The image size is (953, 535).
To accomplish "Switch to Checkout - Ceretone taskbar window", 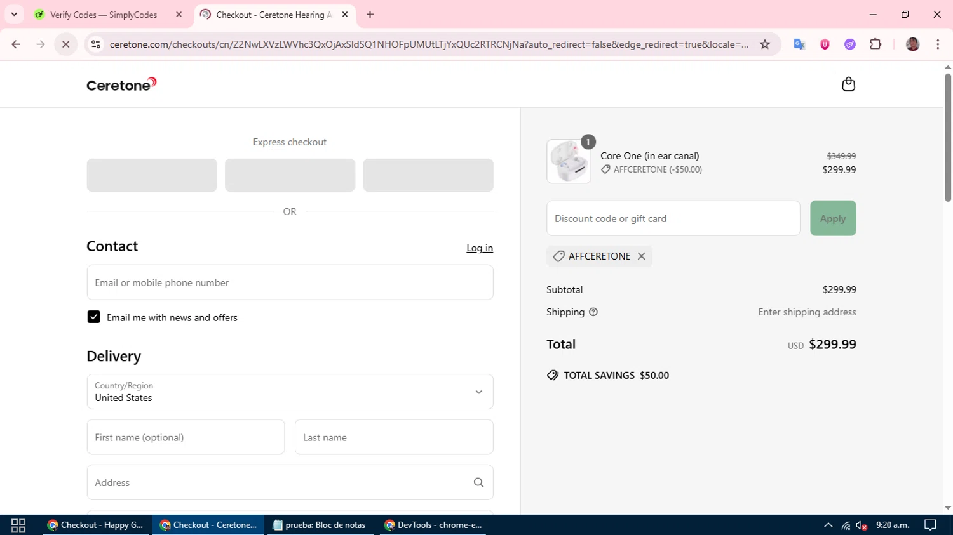I will pos(208,525).
